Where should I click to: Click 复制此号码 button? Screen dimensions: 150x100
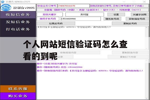coord(130,23)
